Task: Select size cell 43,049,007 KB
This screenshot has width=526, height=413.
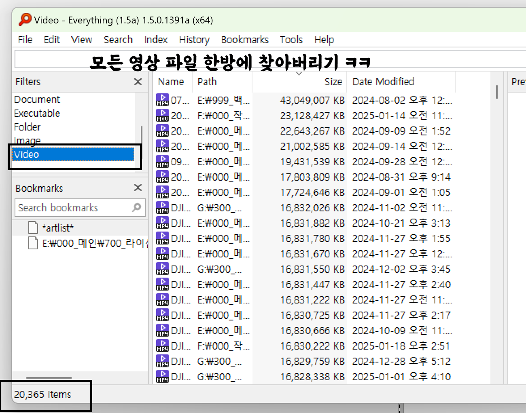Action: pyautogui.click(x=312, y=100)
